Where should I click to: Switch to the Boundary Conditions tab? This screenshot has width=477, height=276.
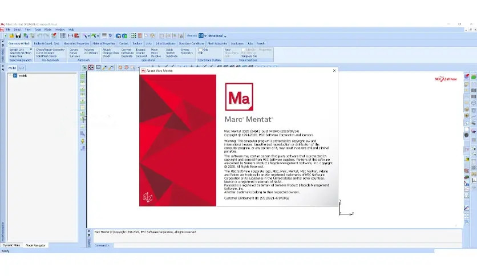(191, 43)
